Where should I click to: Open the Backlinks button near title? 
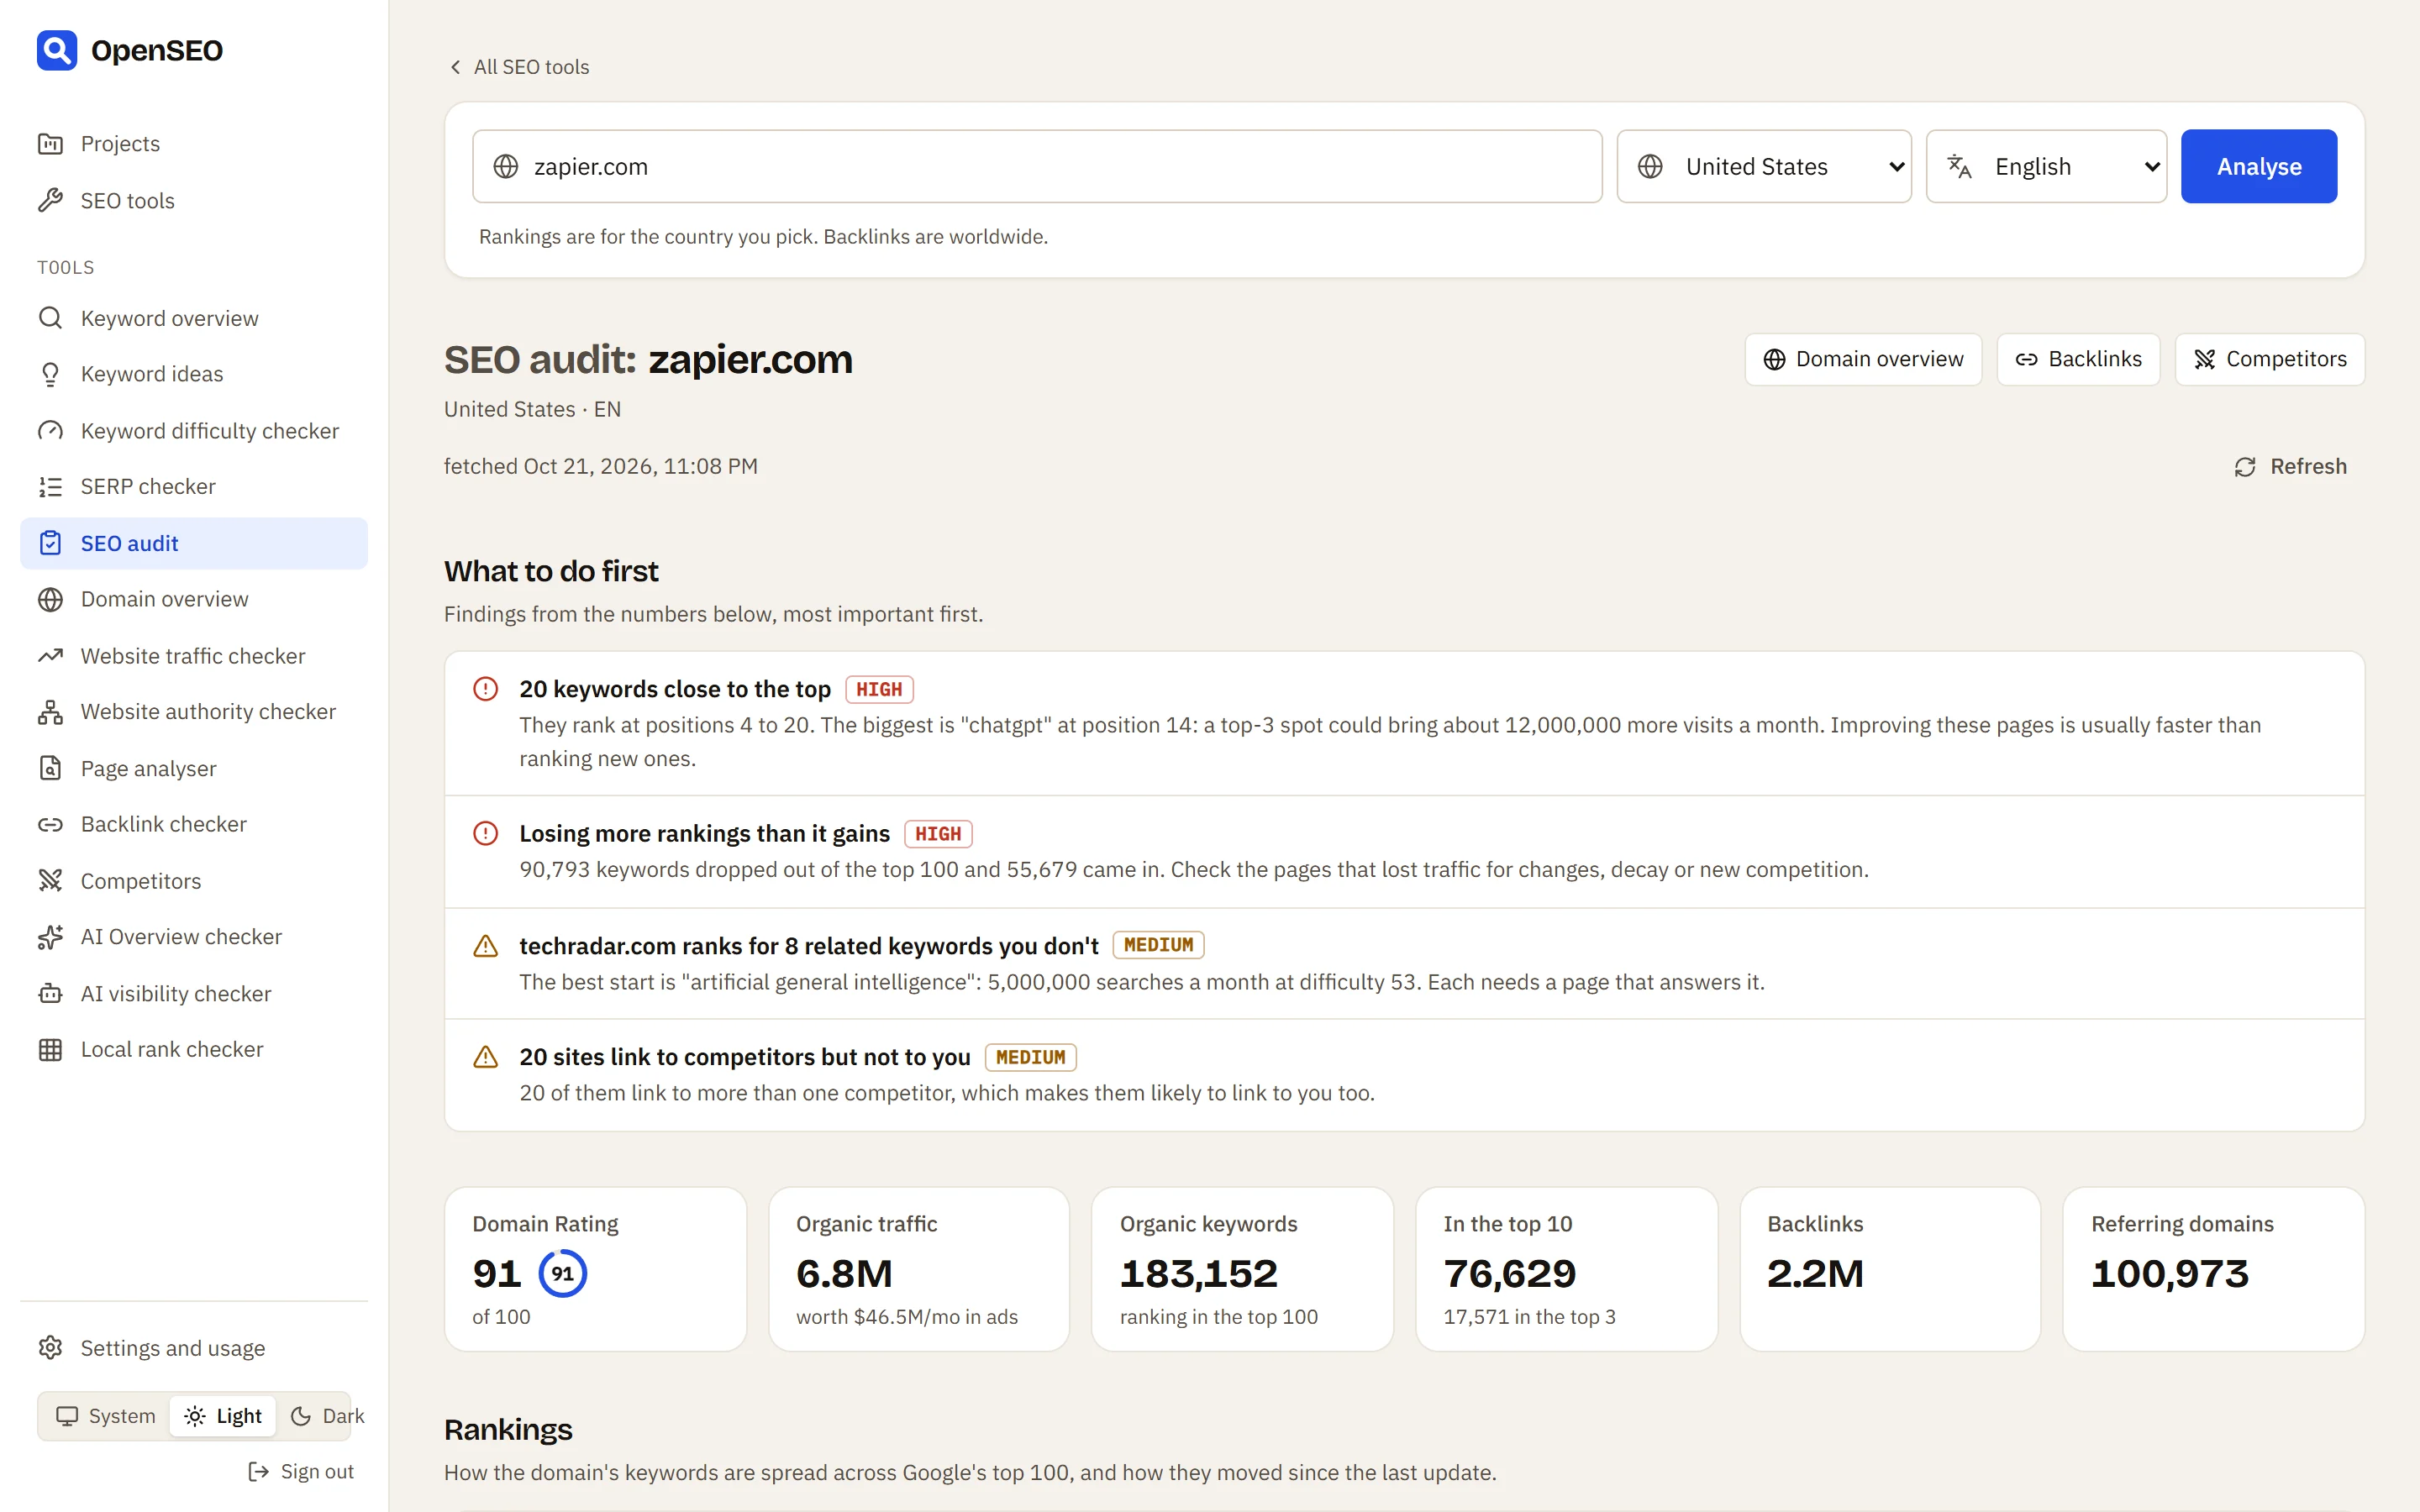coord(2078,359)
